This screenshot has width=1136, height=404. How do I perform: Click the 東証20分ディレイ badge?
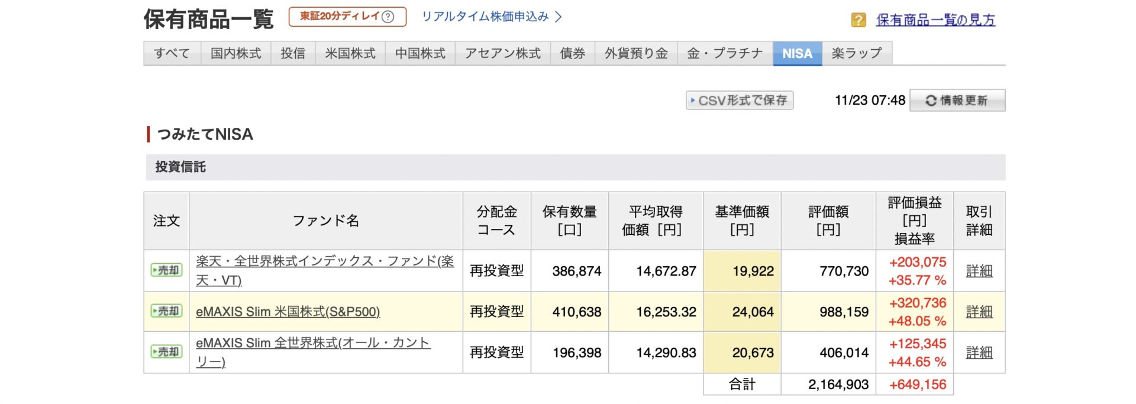click(x=347, y=17)
